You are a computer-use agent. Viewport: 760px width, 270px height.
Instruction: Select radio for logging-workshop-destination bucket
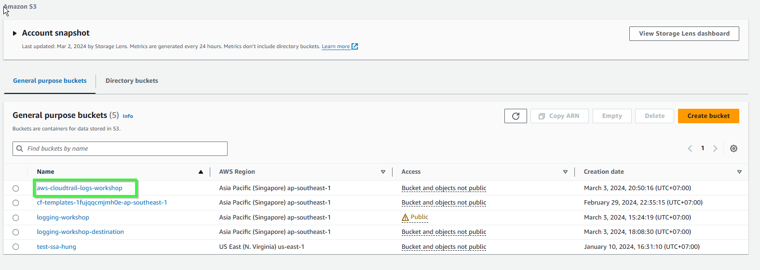[x=16, y=232]
